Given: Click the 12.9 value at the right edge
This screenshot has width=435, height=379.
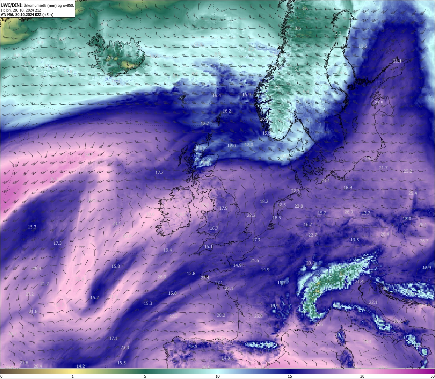Looking at the screenshot, I should pyautogui.click(x=427, y=268).
